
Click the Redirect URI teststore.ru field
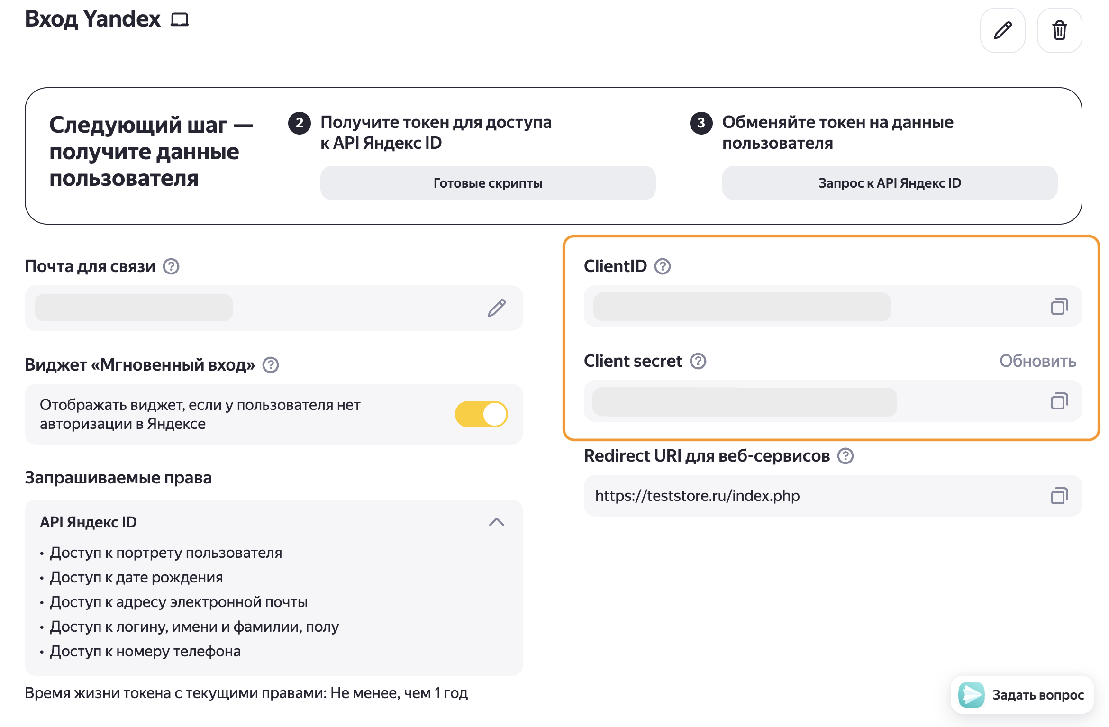806,496
